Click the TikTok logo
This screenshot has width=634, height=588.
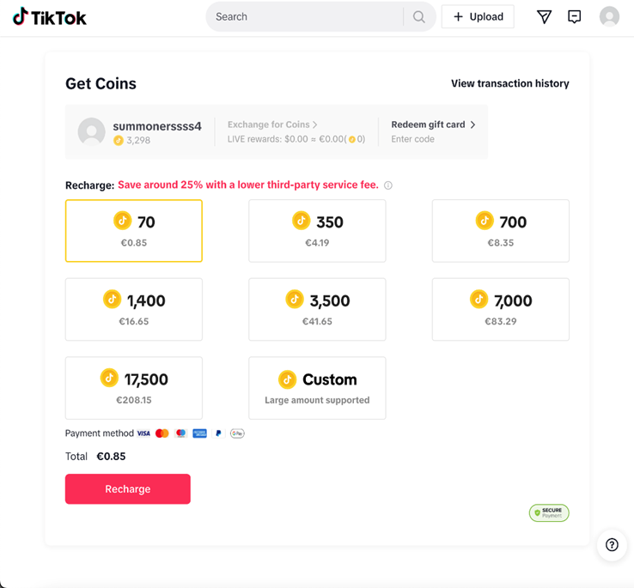click(50, 17)
